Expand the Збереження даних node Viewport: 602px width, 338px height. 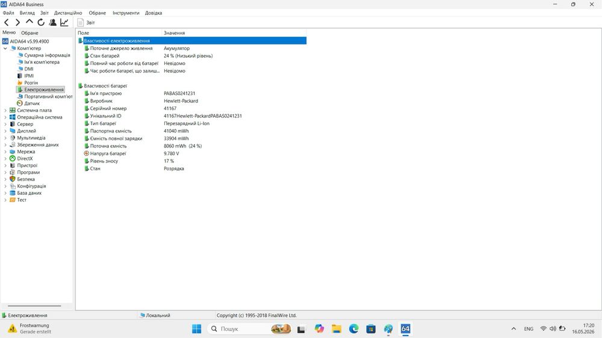tap(5, 145)
